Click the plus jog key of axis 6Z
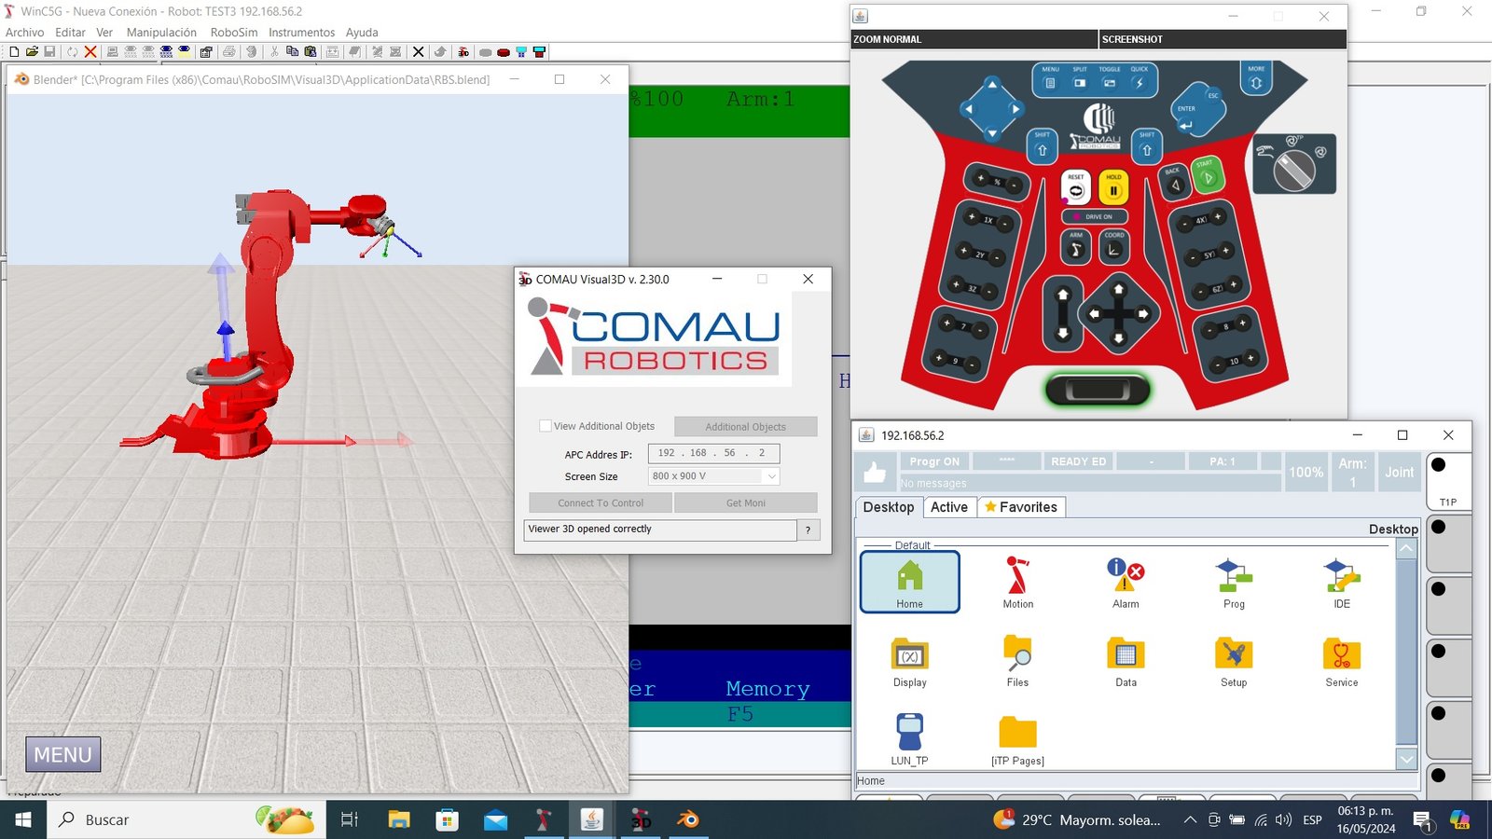The height and width of the screenshot is (839, 1492). click(1233, 284)
